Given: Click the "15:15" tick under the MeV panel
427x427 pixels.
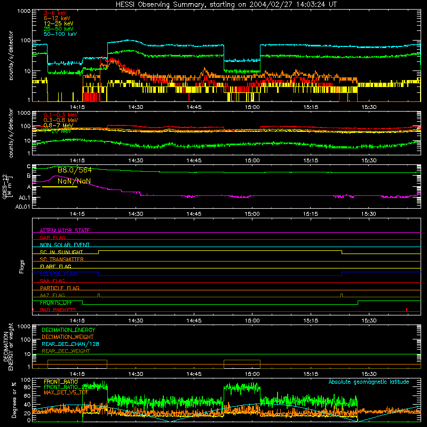Looking at the screenshot, I should coord(311,161).
